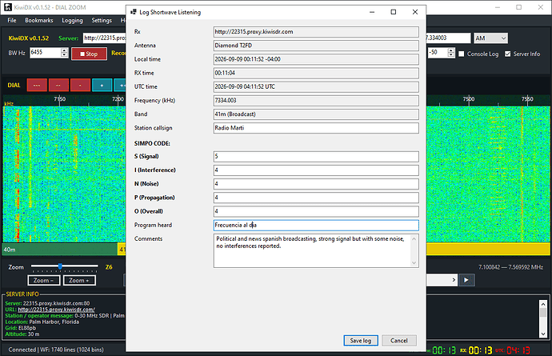The height and width of the screenshot is (356, 552).
Task: Toggle the Server Info checkbox
Action: (x=508, y=54)
